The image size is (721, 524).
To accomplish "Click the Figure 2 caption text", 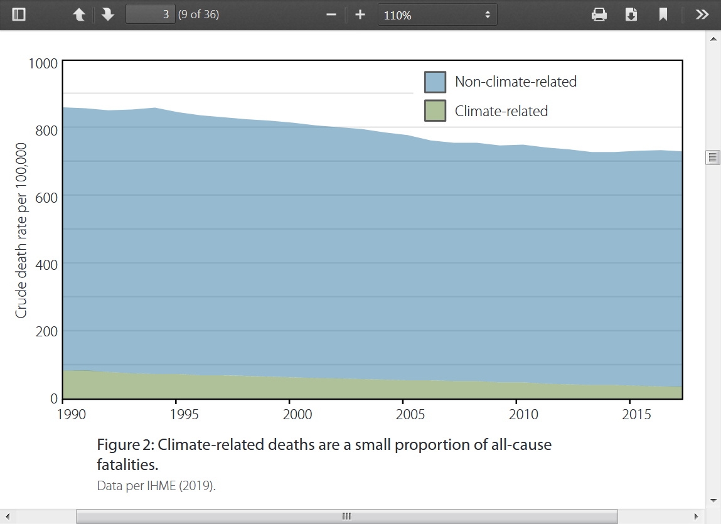I will point(324,454).
